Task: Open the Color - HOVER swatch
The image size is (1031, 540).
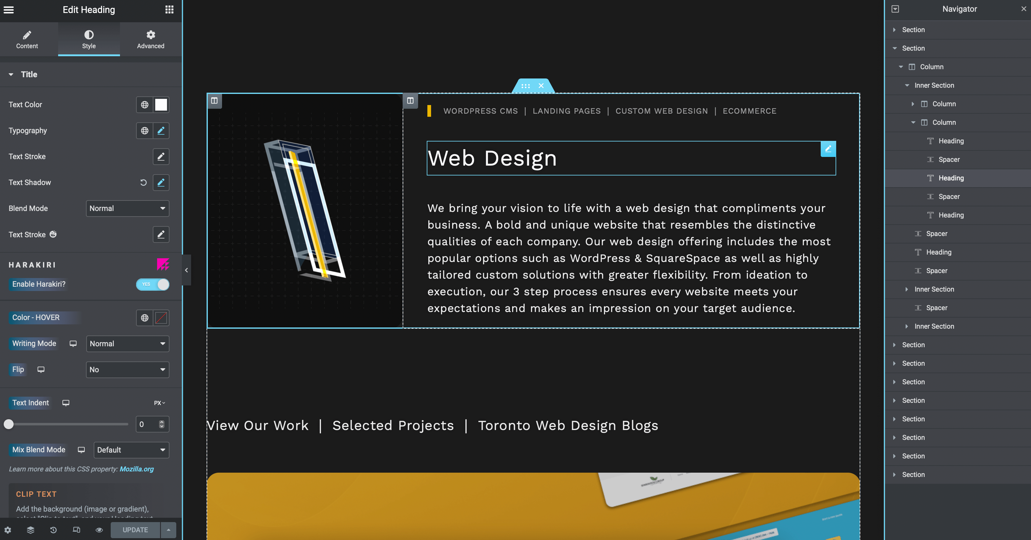Action: (161, 318)
